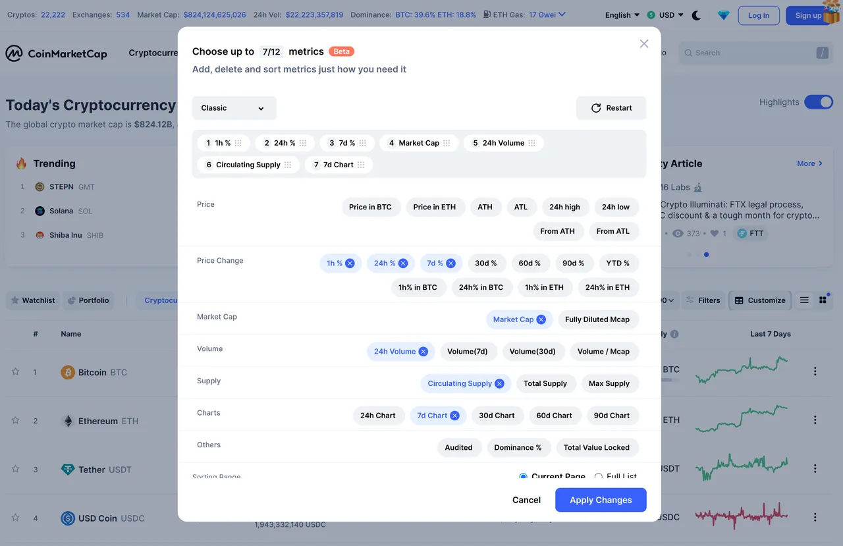This screenshot has height=546, width=843.
Task: Close the metrics dialog with X
Action: click(x=644, y=43)
